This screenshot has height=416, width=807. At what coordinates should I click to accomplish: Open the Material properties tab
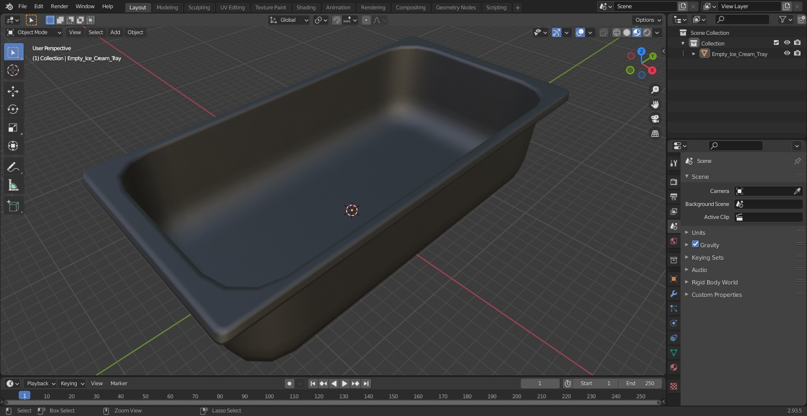tap(673, 367)
